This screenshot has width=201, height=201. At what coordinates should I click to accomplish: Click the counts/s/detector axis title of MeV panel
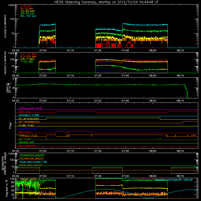point(5,63)
